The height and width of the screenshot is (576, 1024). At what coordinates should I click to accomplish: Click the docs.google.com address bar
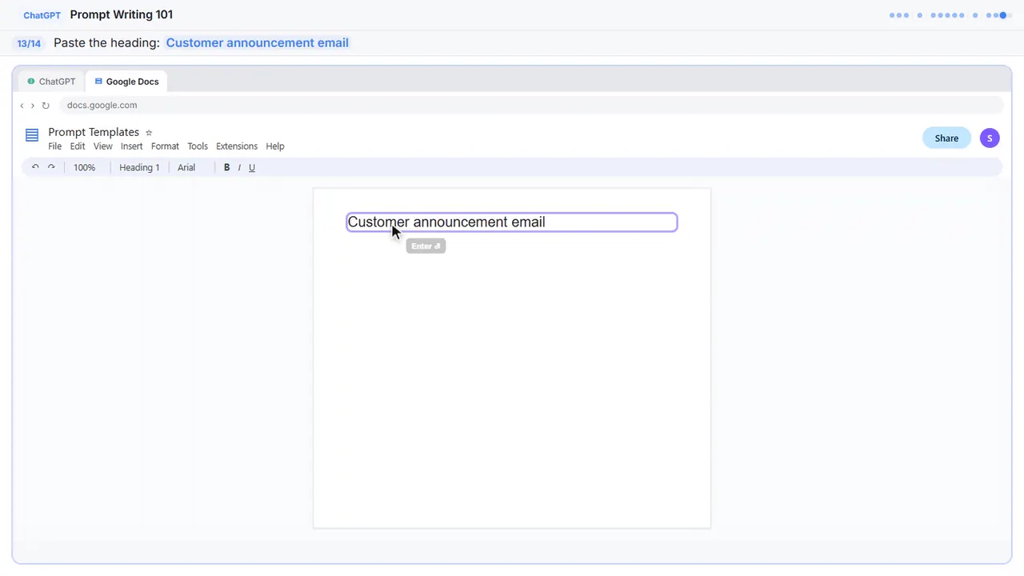pyautogui.click(x=531, y=106)
